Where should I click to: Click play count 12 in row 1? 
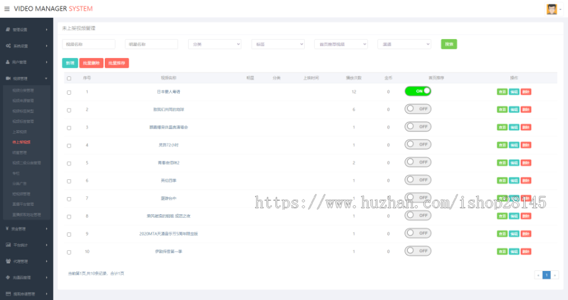(354, 92)
